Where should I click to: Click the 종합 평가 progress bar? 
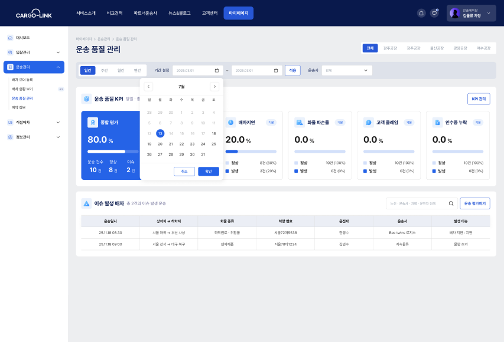[x=113, y=152]
